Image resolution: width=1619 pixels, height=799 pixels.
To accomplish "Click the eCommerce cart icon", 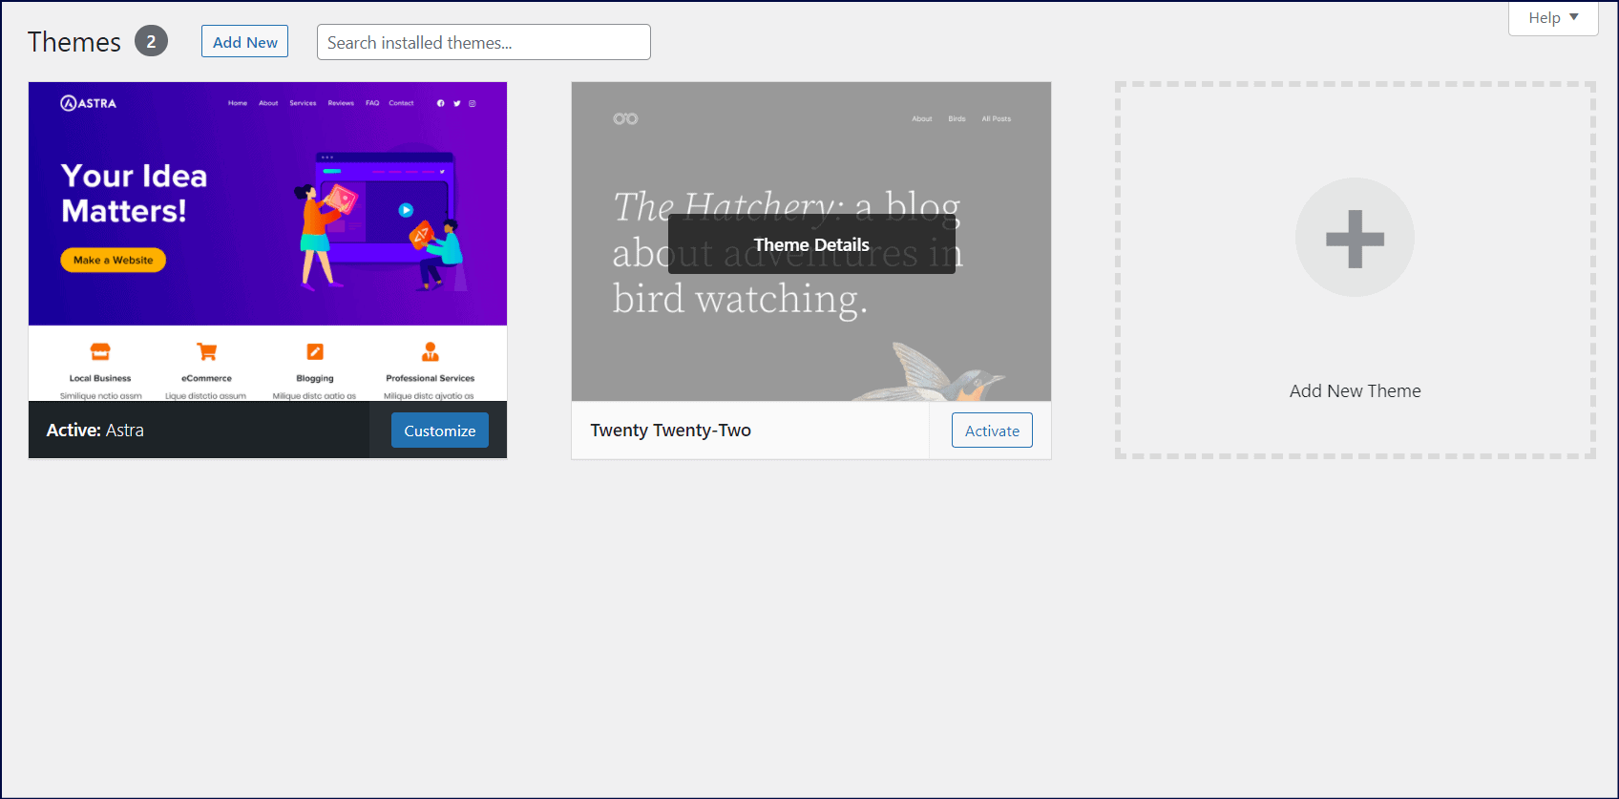I will coord(206,352).
